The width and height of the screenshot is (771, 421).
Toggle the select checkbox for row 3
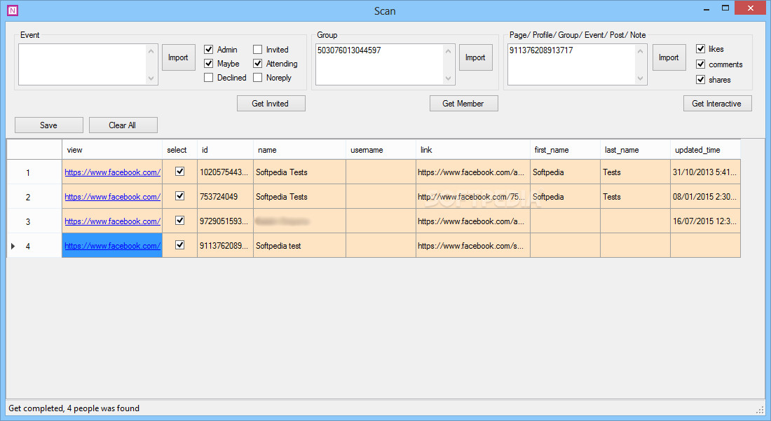click(x=180, y=221)
